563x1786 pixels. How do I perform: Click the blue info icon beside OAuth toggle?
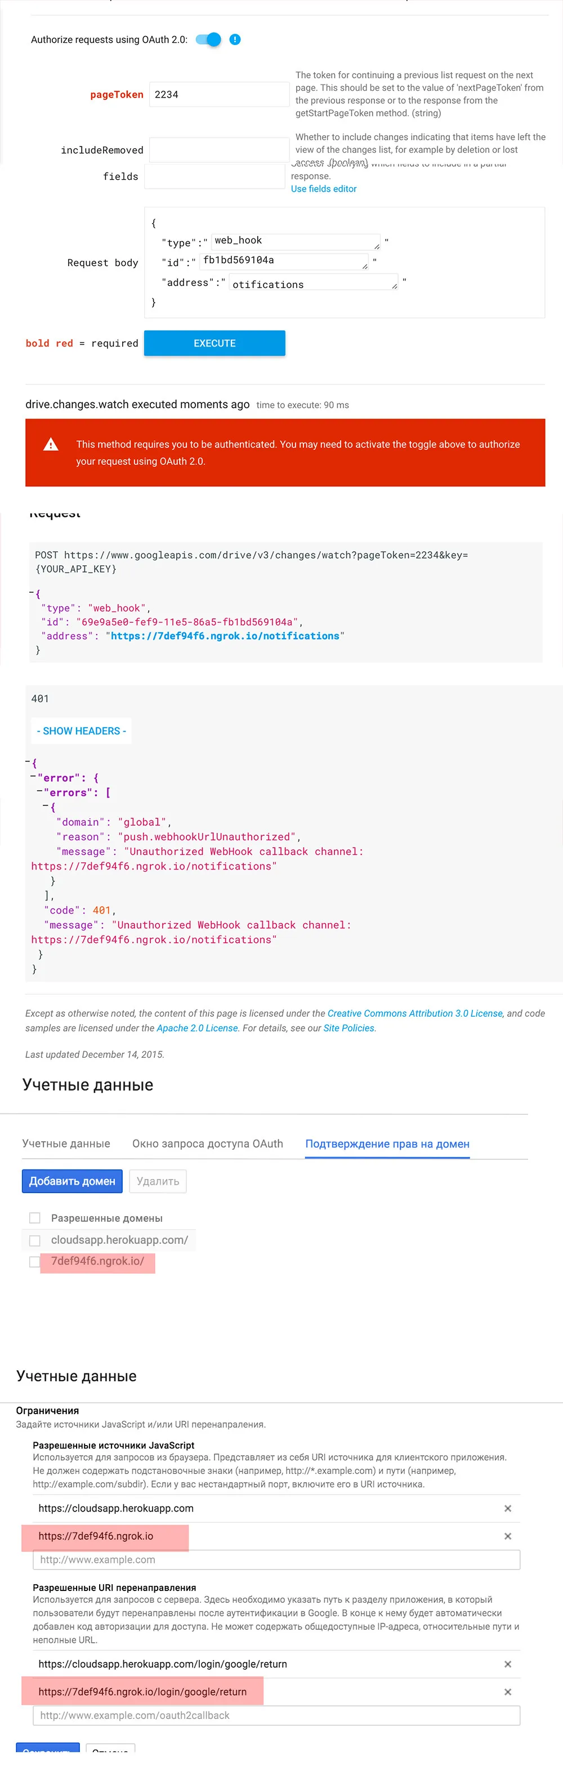tap(235, 39)
